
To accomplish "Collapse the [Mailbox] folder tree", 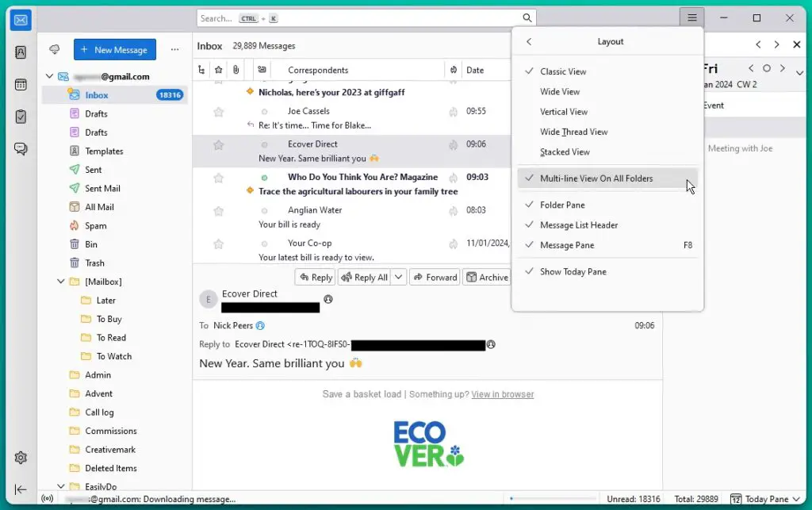I will pyautogui.click(x=62, y=282).
